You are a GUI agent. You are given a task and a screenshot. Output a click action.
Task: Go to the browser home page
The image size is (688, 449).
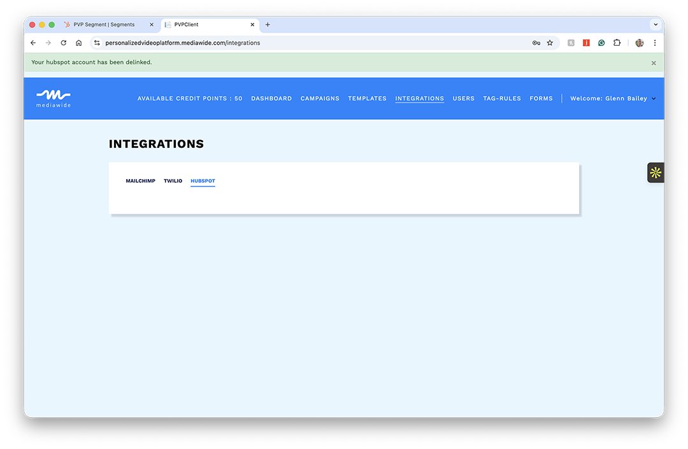(x=79, y=43)
